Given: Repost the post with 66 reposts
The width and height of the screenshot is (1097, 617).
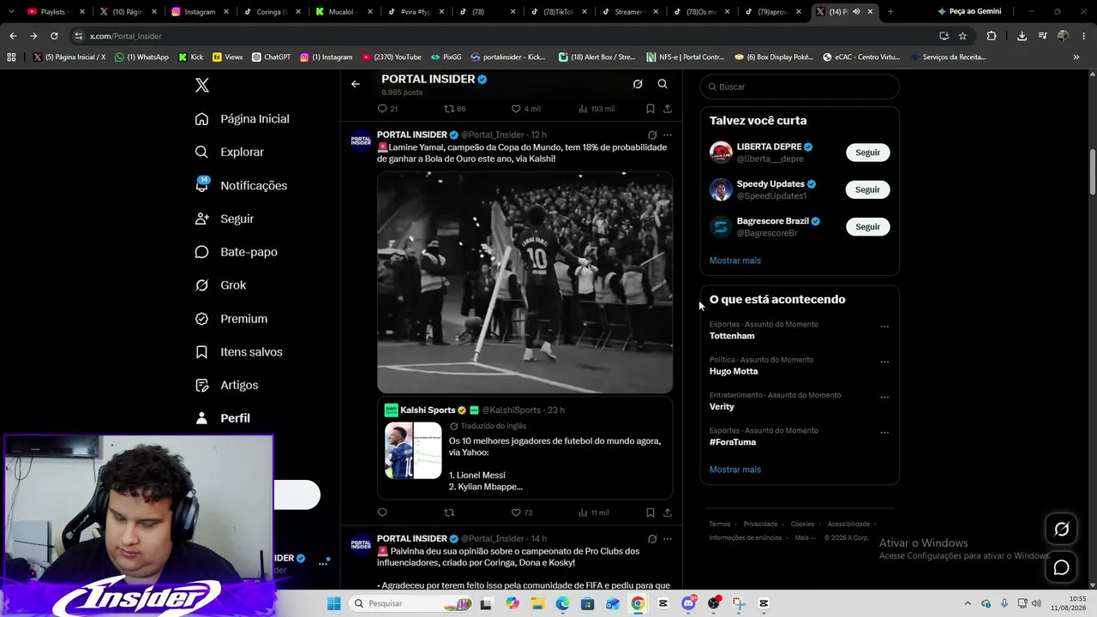Looking at the screenshot, I should click(x=454, y=109).
